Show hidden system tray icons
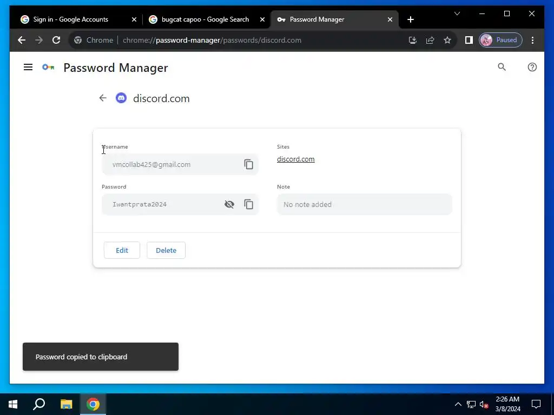 click(458, 404)
